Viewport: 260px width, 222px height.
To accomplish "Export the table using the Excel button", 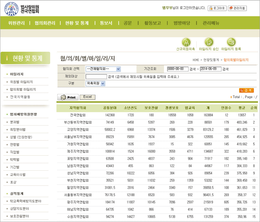I will [x=88, y=97].
